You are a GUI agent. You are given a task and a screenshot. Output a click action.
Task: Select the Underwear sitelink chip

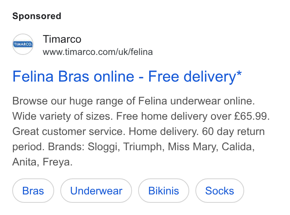[96, 191]
